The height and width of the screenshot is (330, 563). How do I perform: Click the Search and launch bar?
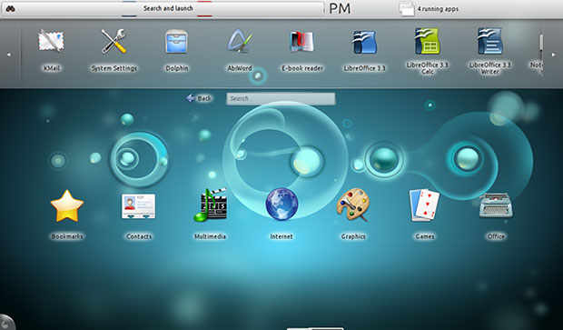(x=163, y=8)
